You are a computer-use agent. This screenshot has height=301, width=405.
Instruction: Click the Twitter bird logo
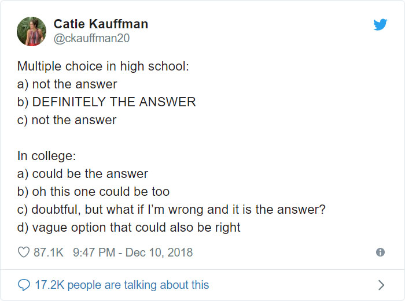(x=380, y=25)
